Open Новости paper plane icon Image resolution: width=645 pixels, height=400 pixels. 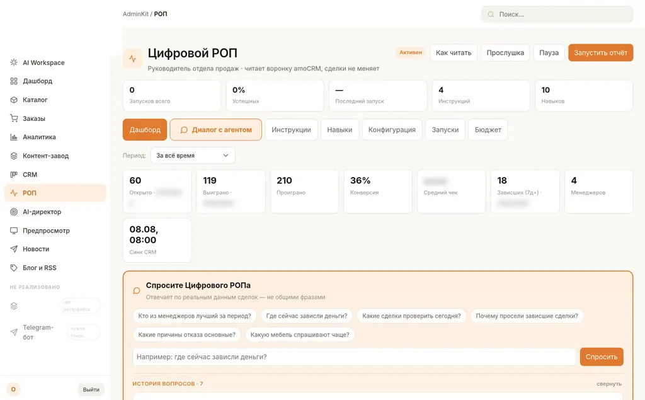tap(14, 249)
